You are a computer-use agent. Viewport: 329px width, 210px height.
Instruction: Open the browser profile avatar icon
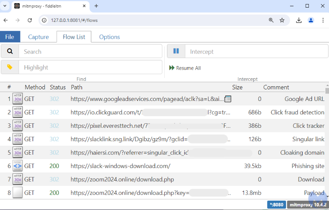pos(311,20)
